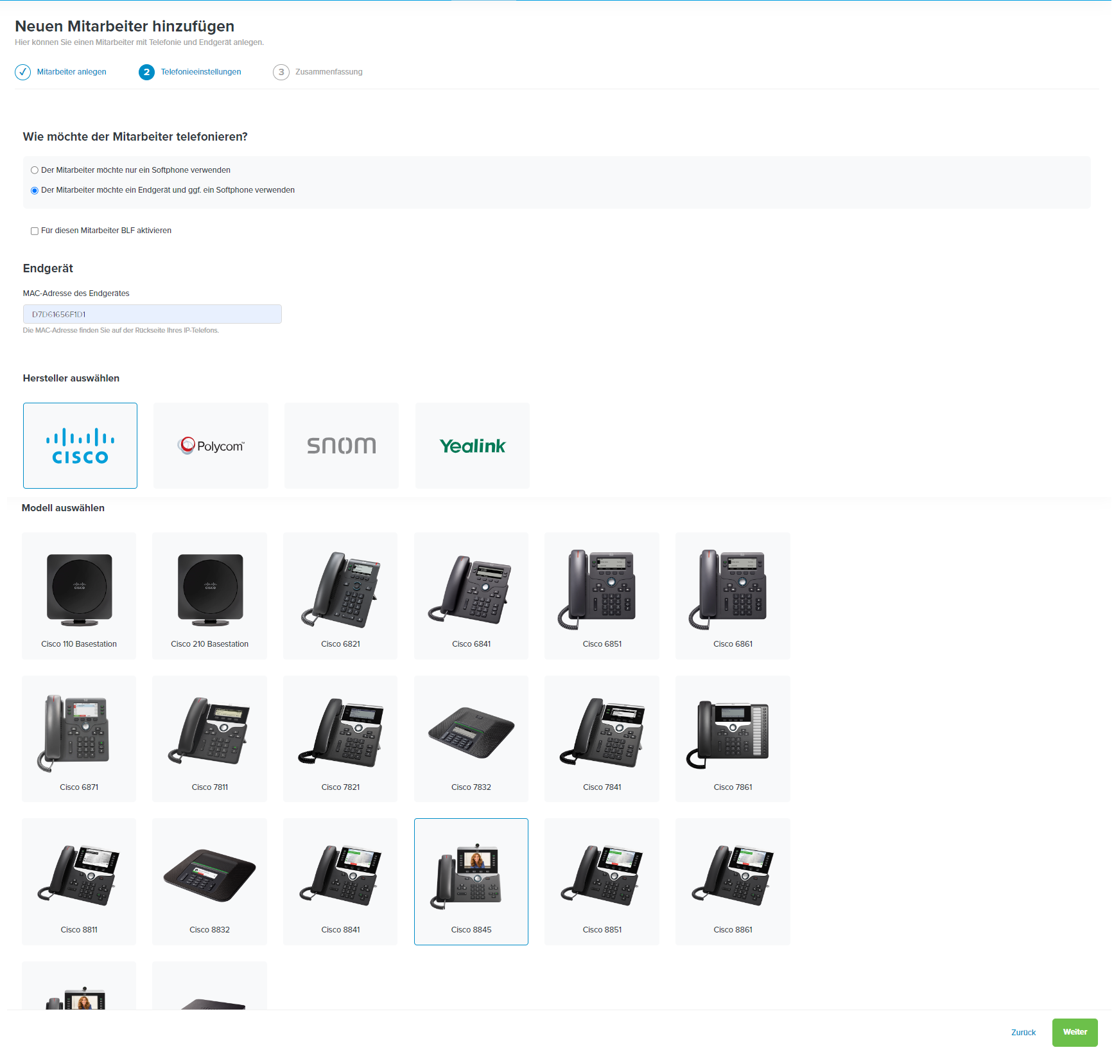Pick the Cisco 6841 phone

click(x=471, y=595)
